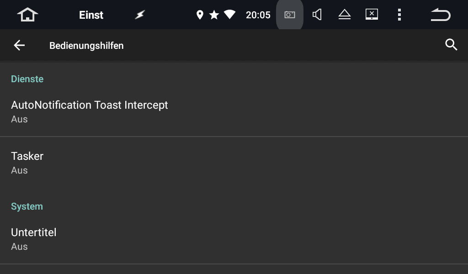Screen dimensions: 468x274
Task: Tap the screenshot camera icon
Action: point(289,15)
